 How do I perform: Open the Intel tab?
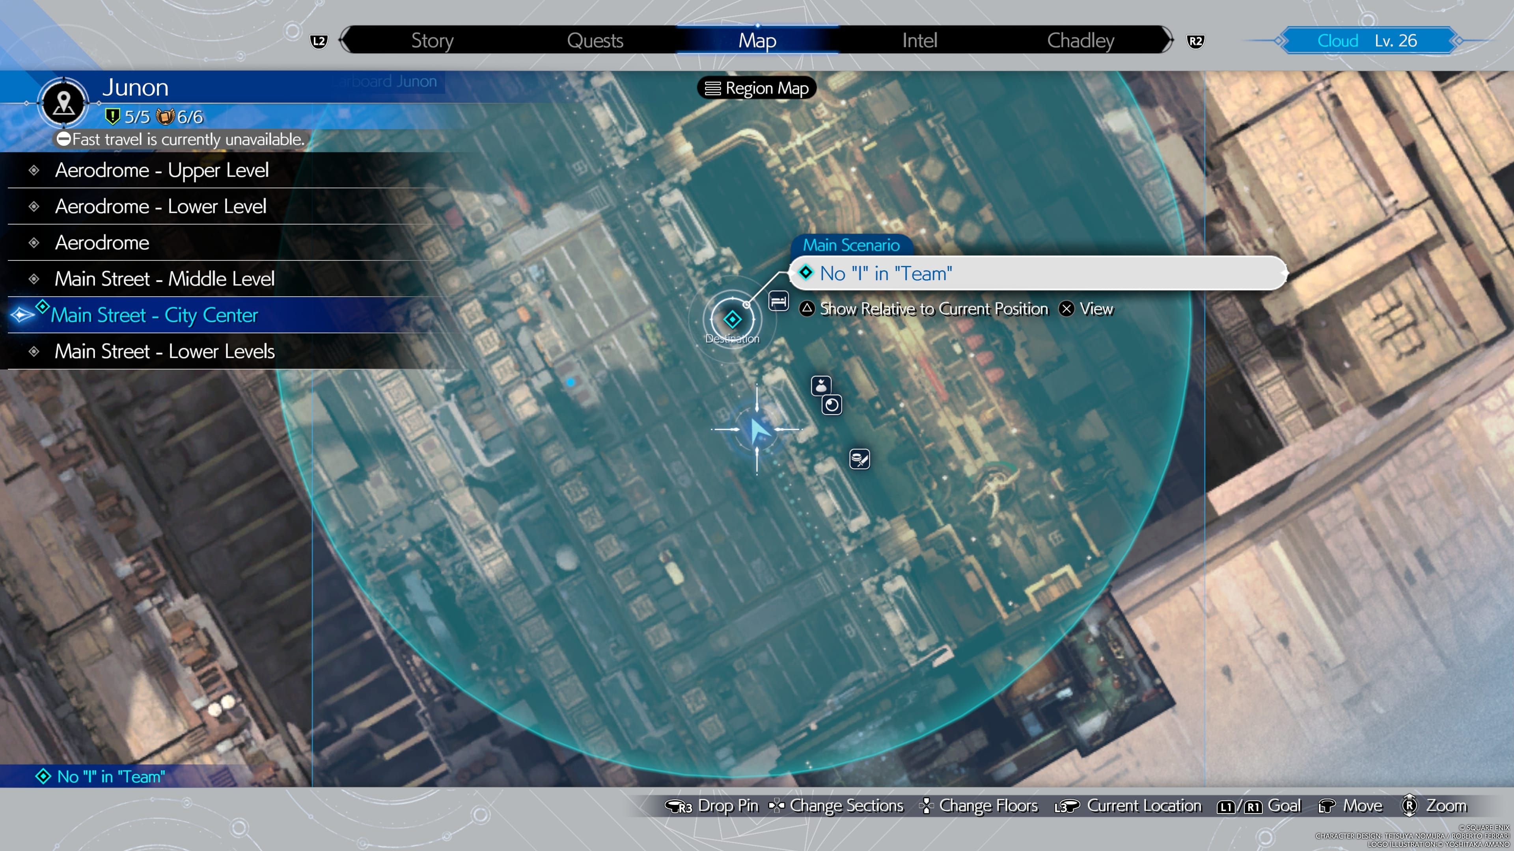pos(919,41)
